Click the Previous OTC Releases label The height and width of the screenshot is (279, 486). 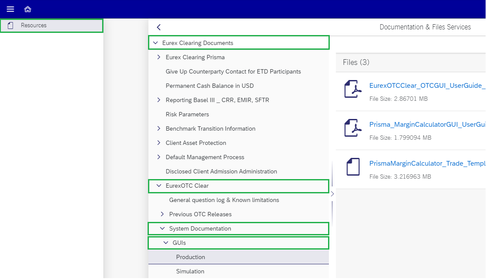click(x=200, y=214)
